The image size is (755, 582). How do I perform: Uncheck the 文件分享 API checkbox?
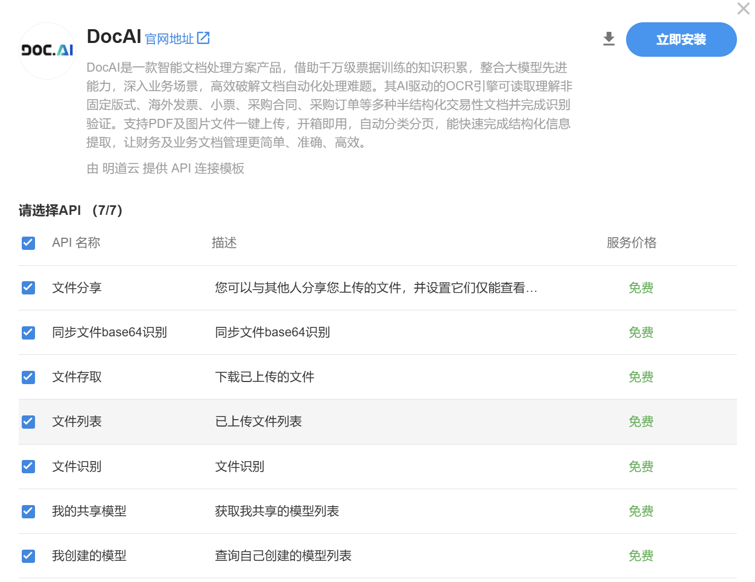coord(28,288)
